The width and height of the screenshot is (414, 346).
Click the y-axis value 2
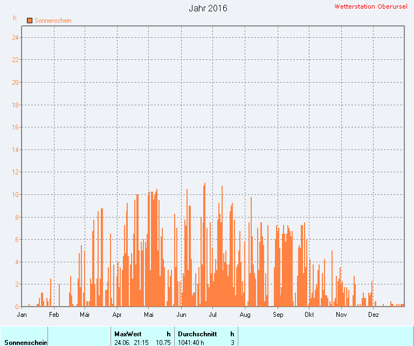17,284
